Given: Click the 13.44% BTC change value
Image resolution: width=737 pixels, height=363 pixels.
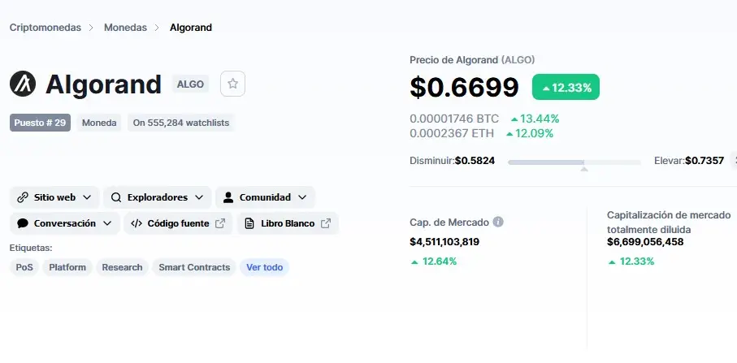Looking at the screenshot, I should (x=535, y=119).
